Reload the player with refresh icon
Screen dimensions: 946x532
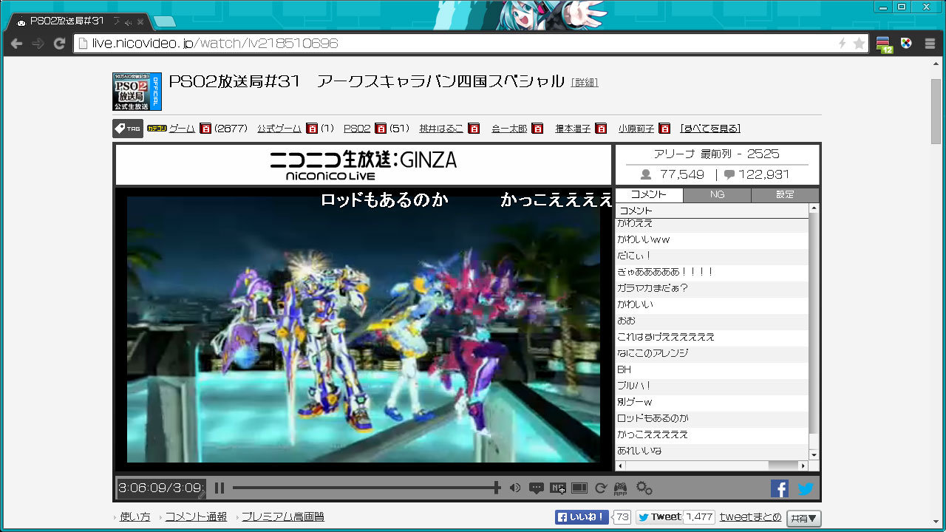(x=601, y=488)
